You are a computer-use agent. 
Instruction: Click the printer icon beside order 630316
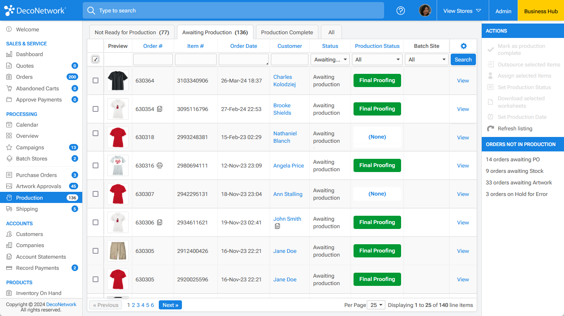click(160, 165)
